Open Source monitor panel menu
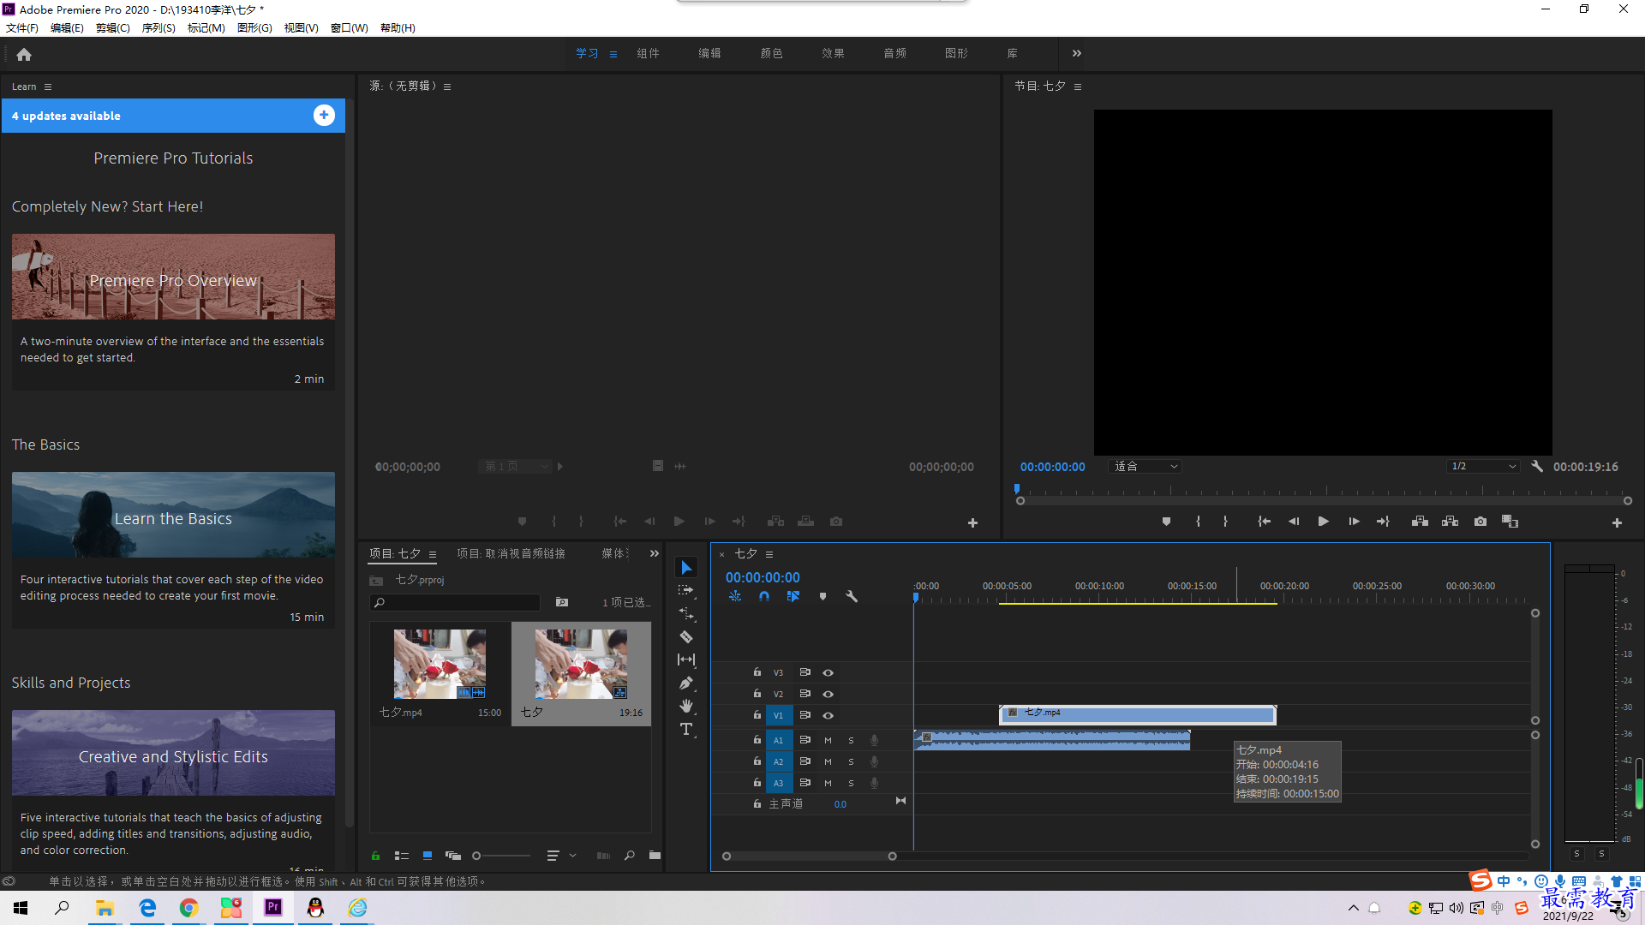 pos(447,87)
